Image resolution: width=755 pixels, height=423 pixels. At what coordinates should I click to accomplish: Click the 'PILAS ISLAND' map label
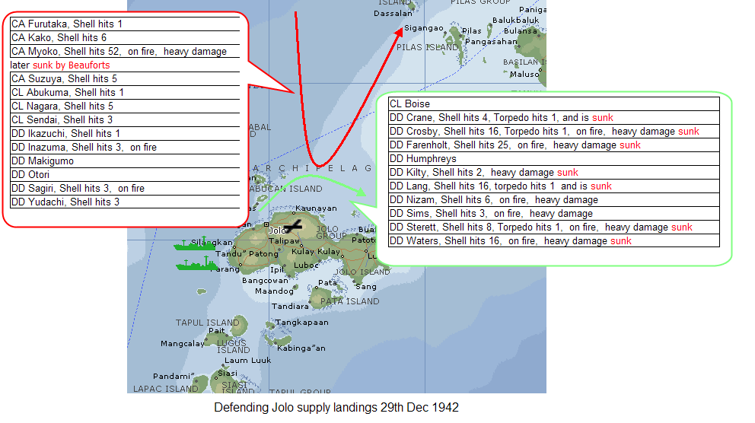point(427,47)
